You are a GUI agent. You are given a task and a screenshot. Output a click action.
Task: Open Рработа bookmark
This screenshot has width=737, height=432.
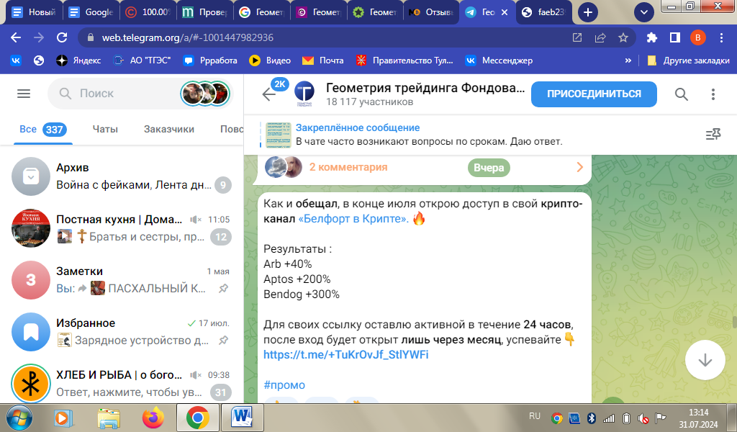click(x=210, y=60)
